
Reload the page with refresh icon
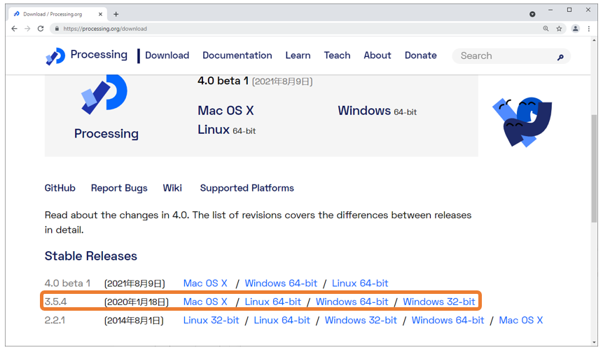41,29
